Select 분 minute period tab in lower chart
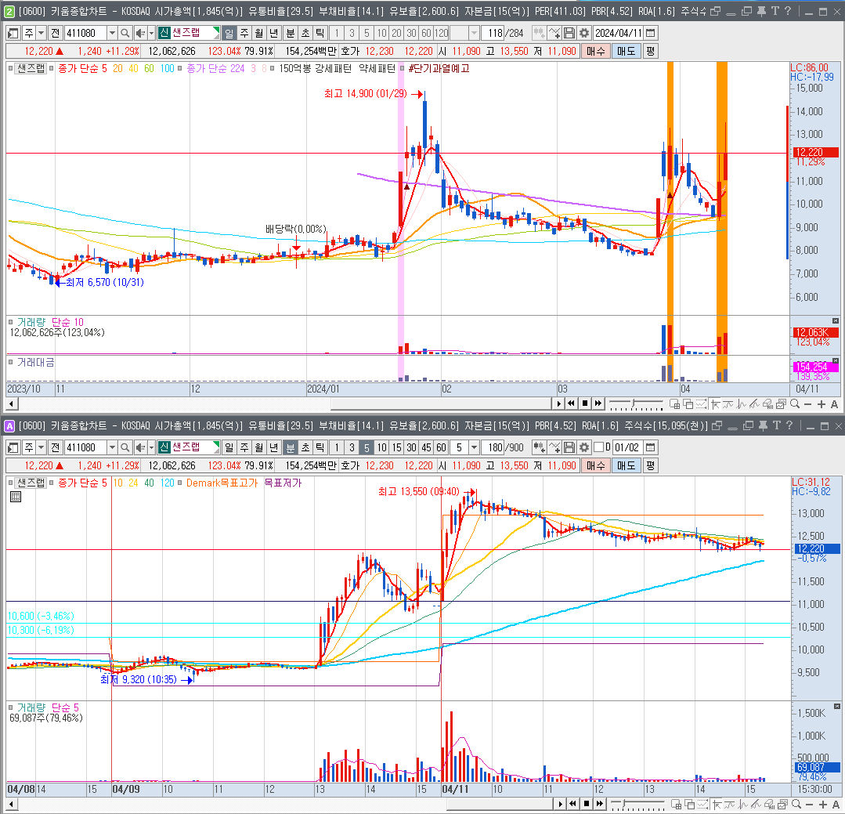 click(x=290, y=447)
